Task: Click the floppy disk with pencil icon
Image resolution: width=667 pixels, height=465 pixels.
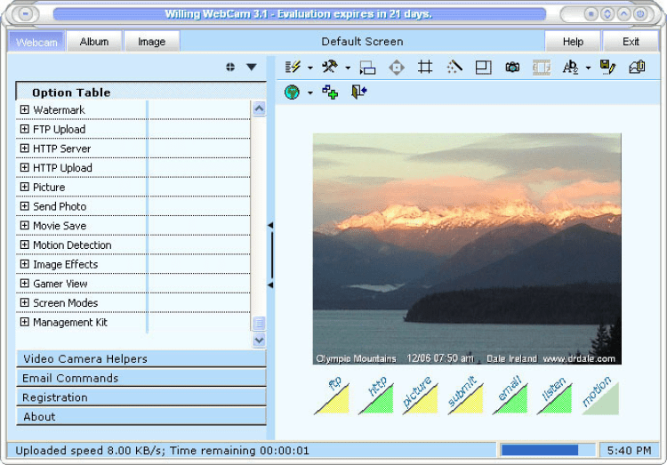Action: [x=607, y=67]
